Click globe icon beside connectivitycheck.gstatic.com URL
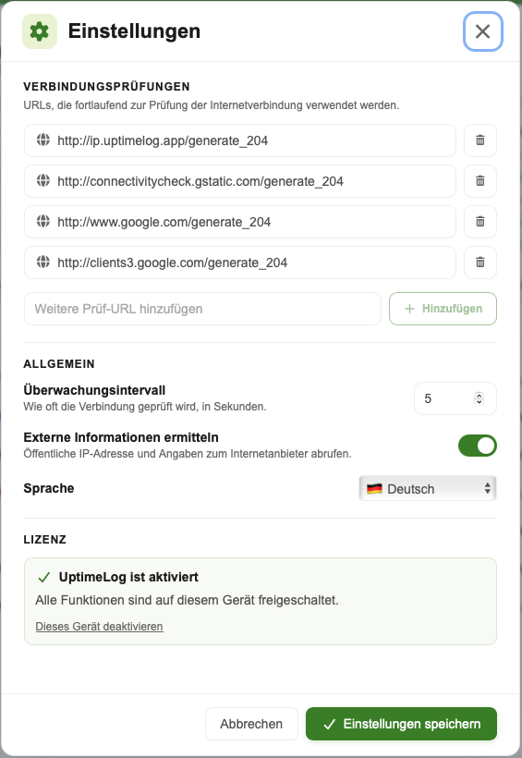The width and height of the screenshot is (522, 758). pyautogui.click(x=43, y=181)
